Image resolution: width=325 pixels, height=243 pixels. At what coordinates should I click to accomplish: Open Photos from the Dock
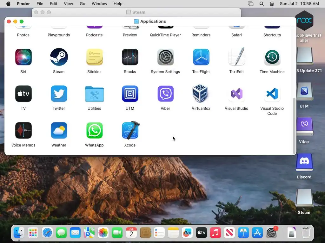[x=103, y=233]
